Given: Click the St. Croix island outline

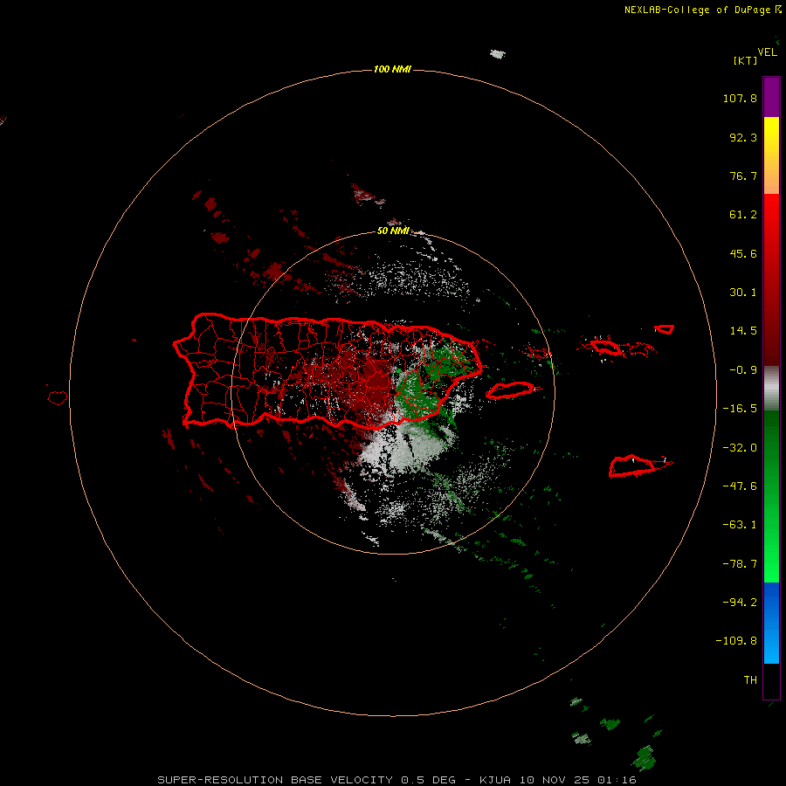Looking at the screenshot, I should pos(633,465).
